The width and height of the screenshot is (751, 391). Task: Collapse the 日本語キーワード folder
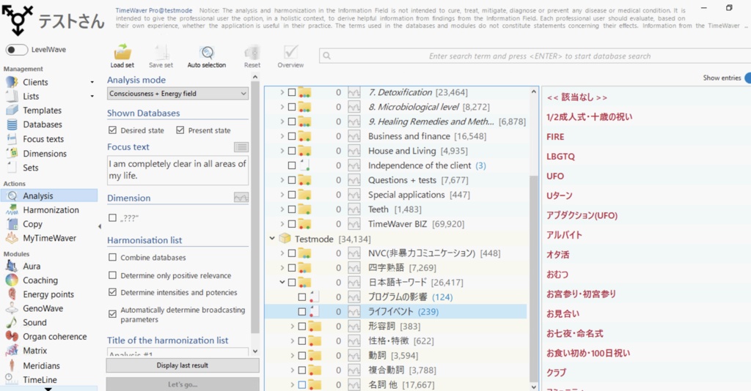click(x=282, y=282)
